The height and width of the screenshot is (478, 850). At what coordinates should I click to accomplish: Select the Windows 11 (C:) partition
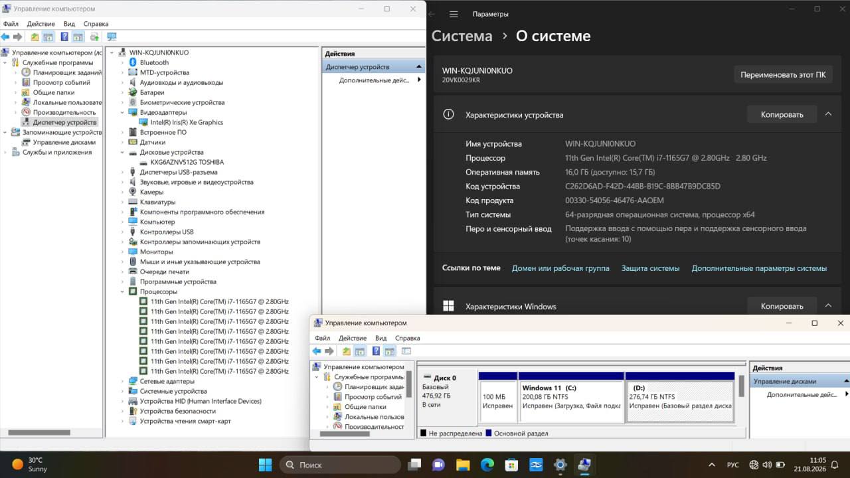point(571,397)
